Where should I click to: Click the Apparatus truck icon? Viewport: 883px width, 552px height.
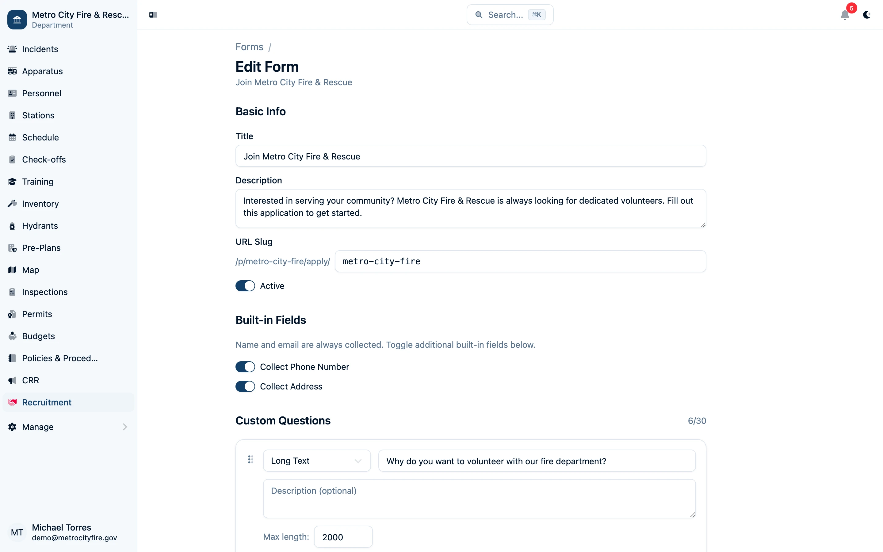tap(12, 71)
